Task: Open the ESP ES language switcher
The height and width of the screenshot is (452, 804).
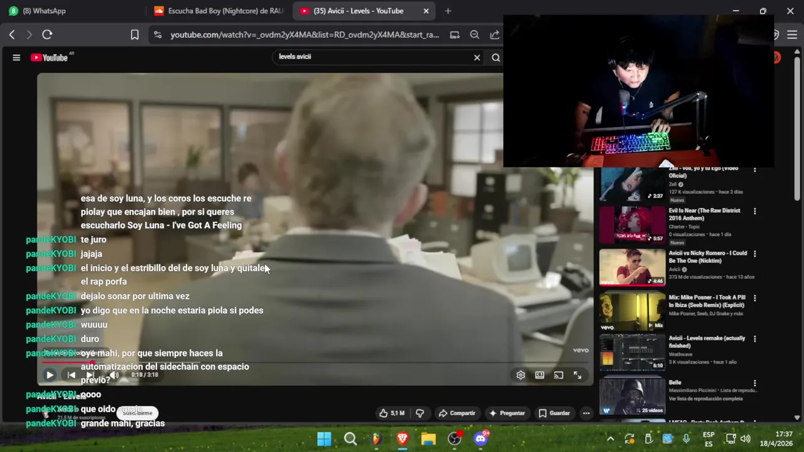Action: (709, 439)
